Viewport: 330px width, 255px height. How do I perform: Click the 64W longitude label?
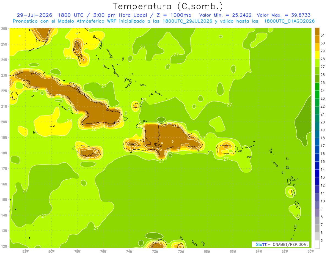coord(259,251)
